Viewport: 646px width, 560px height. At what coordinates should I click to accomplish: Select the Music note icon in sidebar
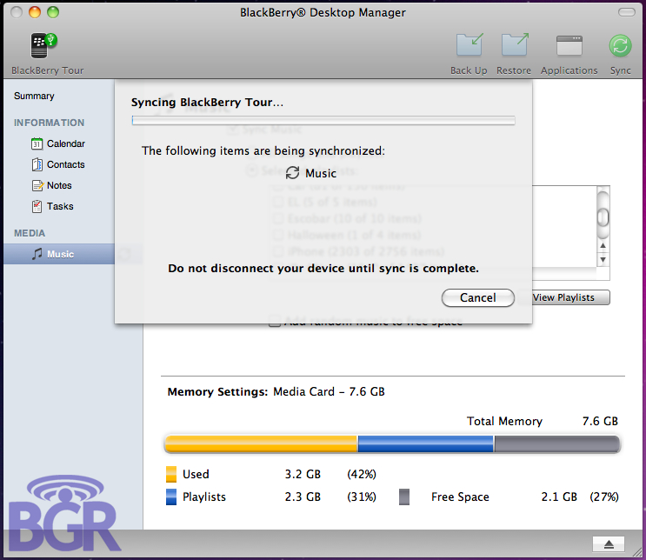37,254
